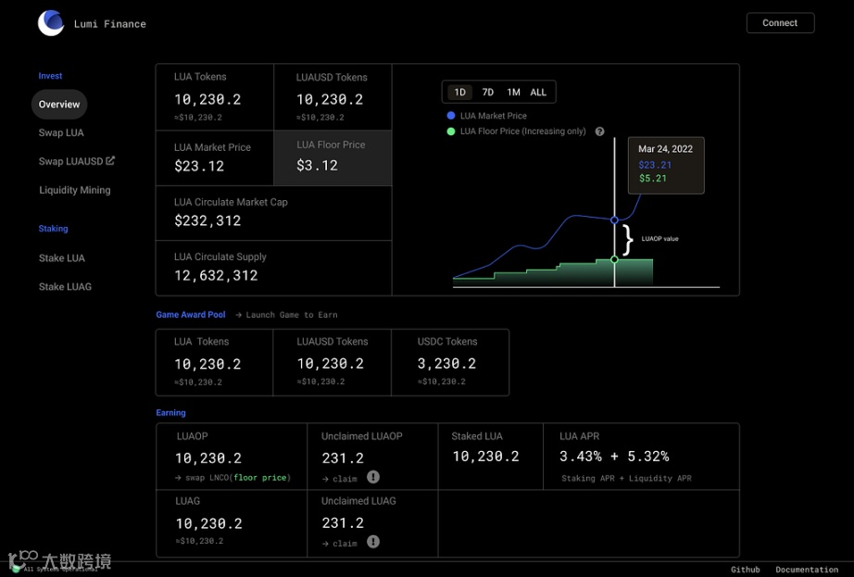Click the Earning section heading
The image size is (854, 577).
point(170,413)
